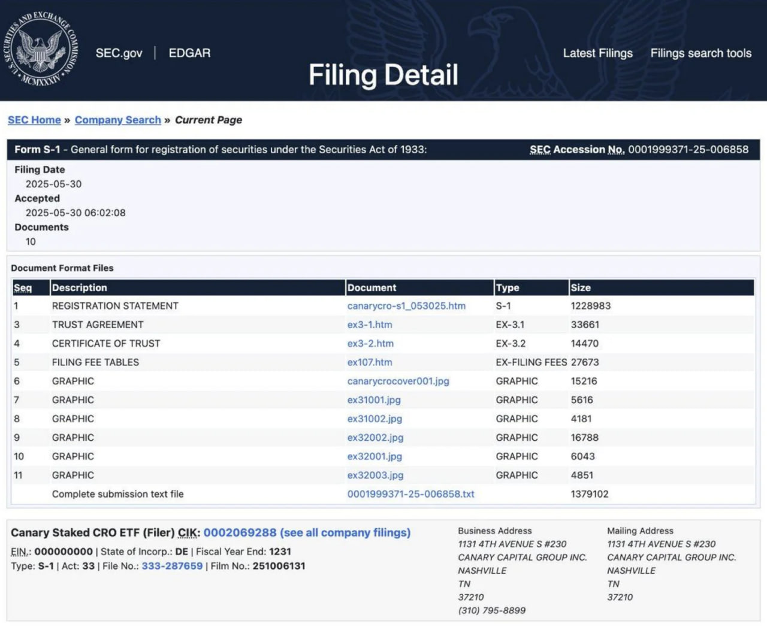Go back to Company Search breadcrumb
Viewport: 767px width, 627px height.
click(117, 120)
